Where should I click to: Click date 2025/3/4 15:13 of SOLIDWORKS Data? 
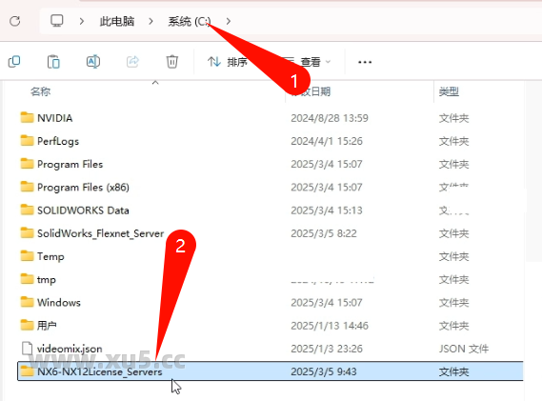point(327,211)
